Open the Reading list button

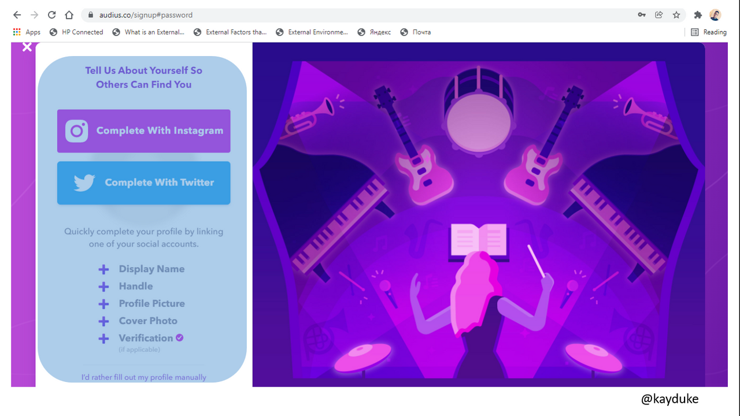coord(709,32)
